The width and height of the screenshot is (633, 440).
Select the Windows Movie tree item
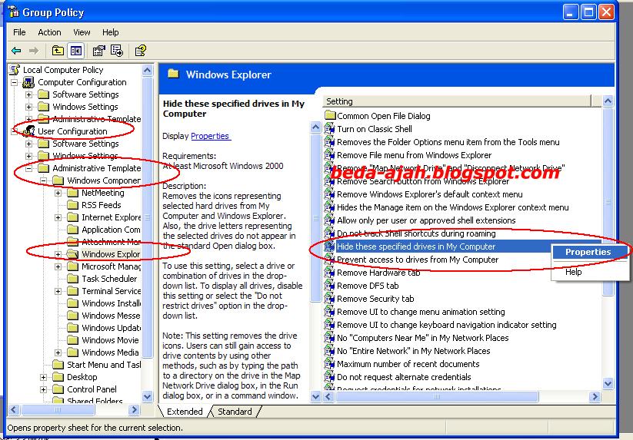[x=110, y=340]
